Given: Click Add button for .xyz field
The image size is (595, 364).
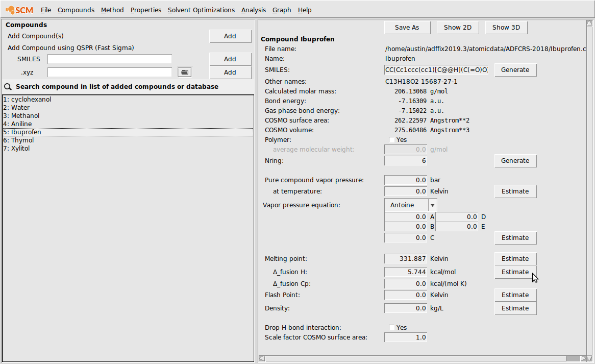Looking at the screenshot, I should click(230, 72).
